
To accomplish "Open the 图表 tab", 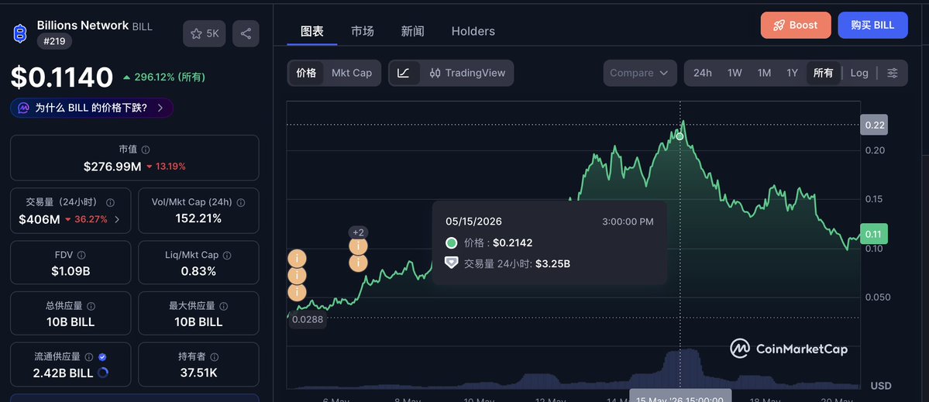I will tap(312, 32).
